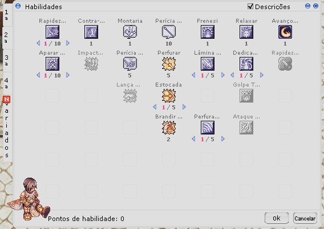Screen dimensions: 324x229
Task: Confirm skill changes with ok button
Action: coord(277,218)
